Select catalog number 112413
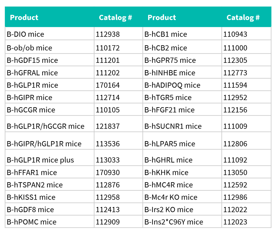 [108, 210]
